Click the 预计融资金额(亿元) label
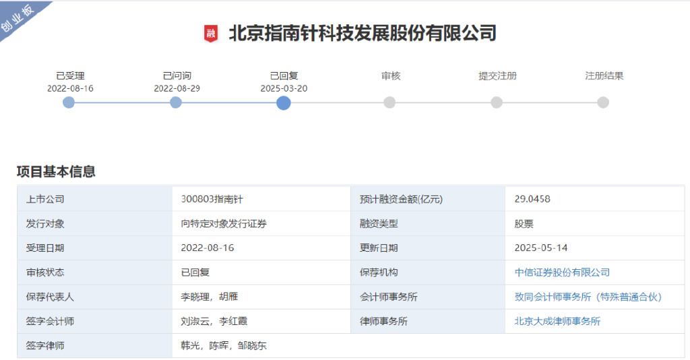The width and height of the screenshot is (690, 360). click(401, 199)
